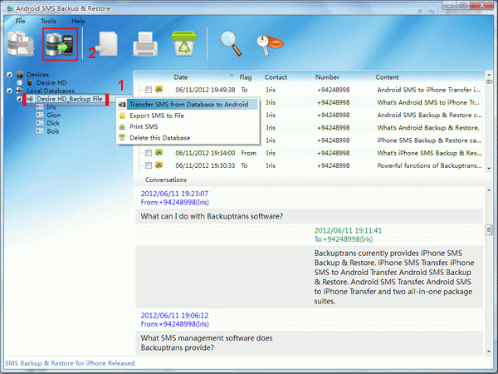This screenshot has width=498, height=374.
Task: Click message list scrollbar down arrow
Action: 489,169
